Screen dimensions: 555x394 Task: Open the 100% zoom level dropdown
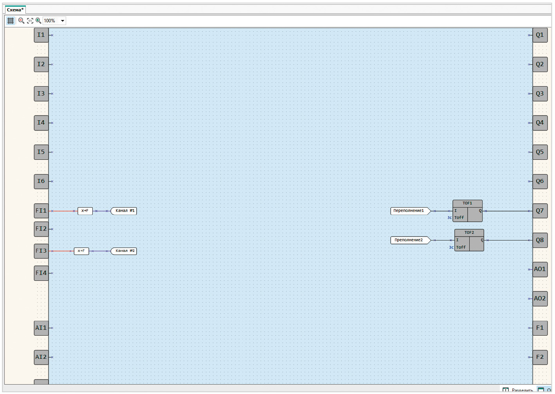(62, 21)
